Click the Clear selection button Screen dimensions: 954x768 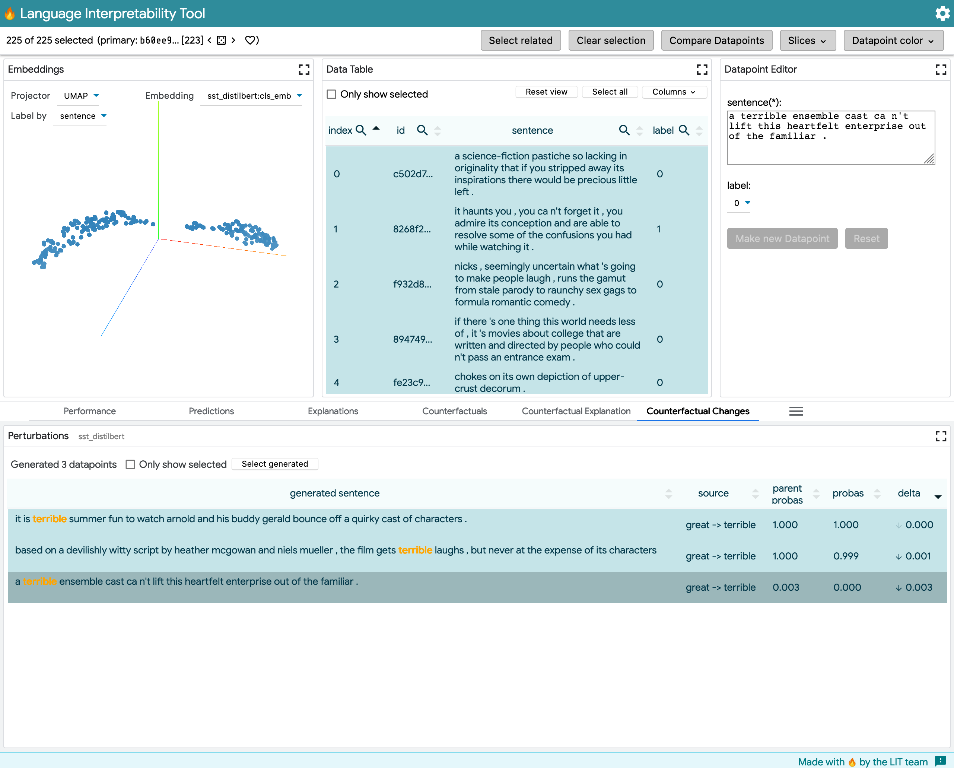[x=611, y=40]
